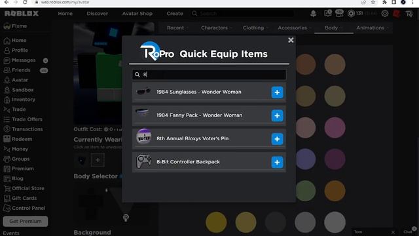Open Inventory in the sidebar

[20, 100]
